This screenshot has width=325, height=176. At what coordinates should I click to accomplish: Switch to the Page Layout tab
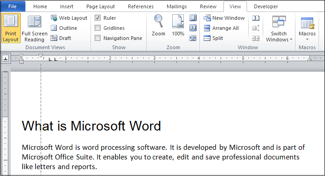pos(101,6)
